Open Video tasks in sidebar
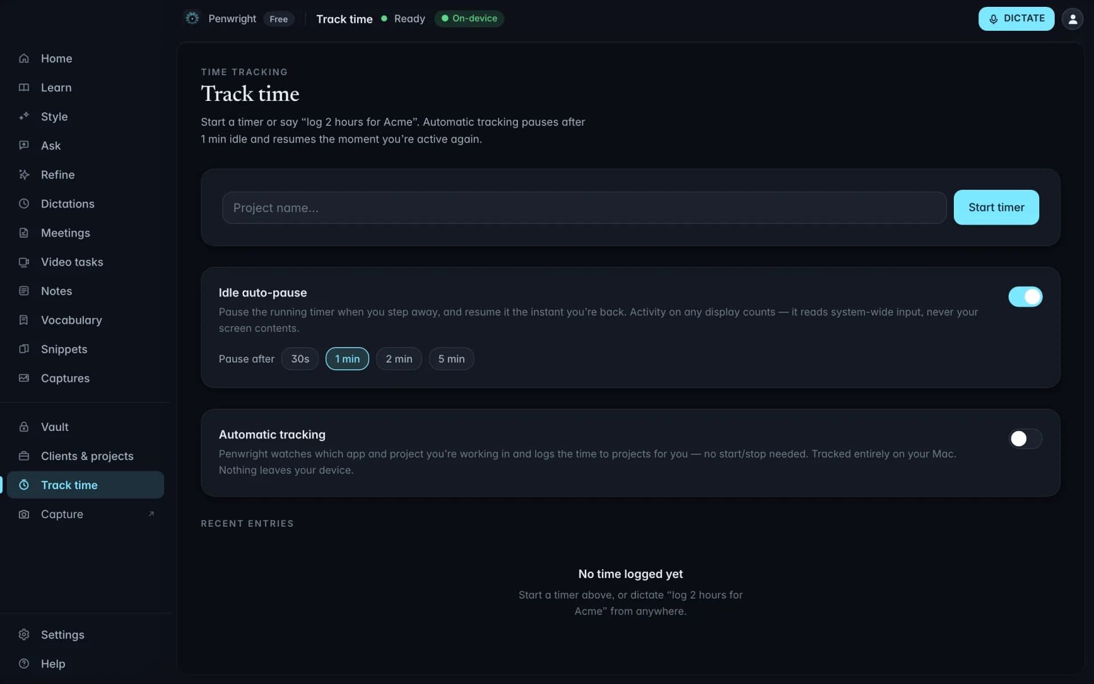This screenshot has width=1094, height=684. (85, 262)
